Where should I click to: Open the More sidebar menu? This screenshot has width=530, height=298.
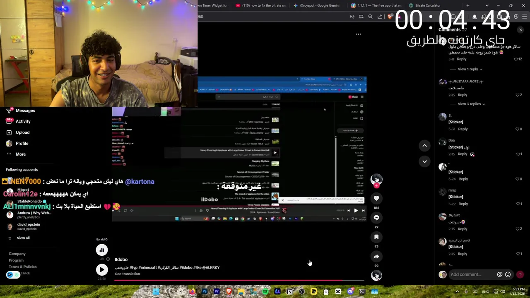(16, 154)
